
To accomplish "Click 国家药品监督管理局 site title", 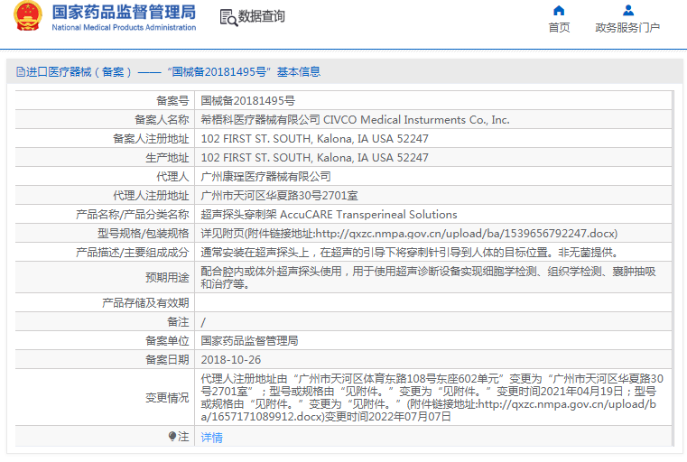I will (124, 12).
